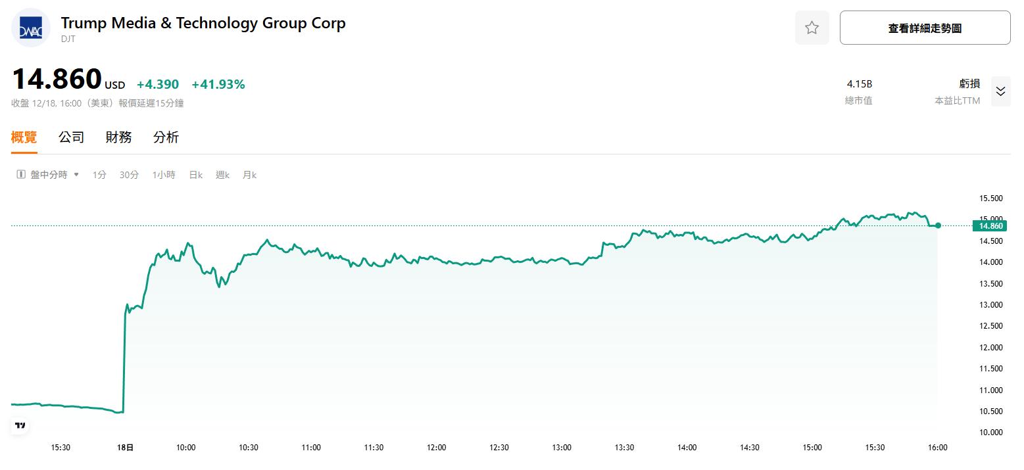
Task: Switch to 日k daily candles
Action: tap(195, 175)
